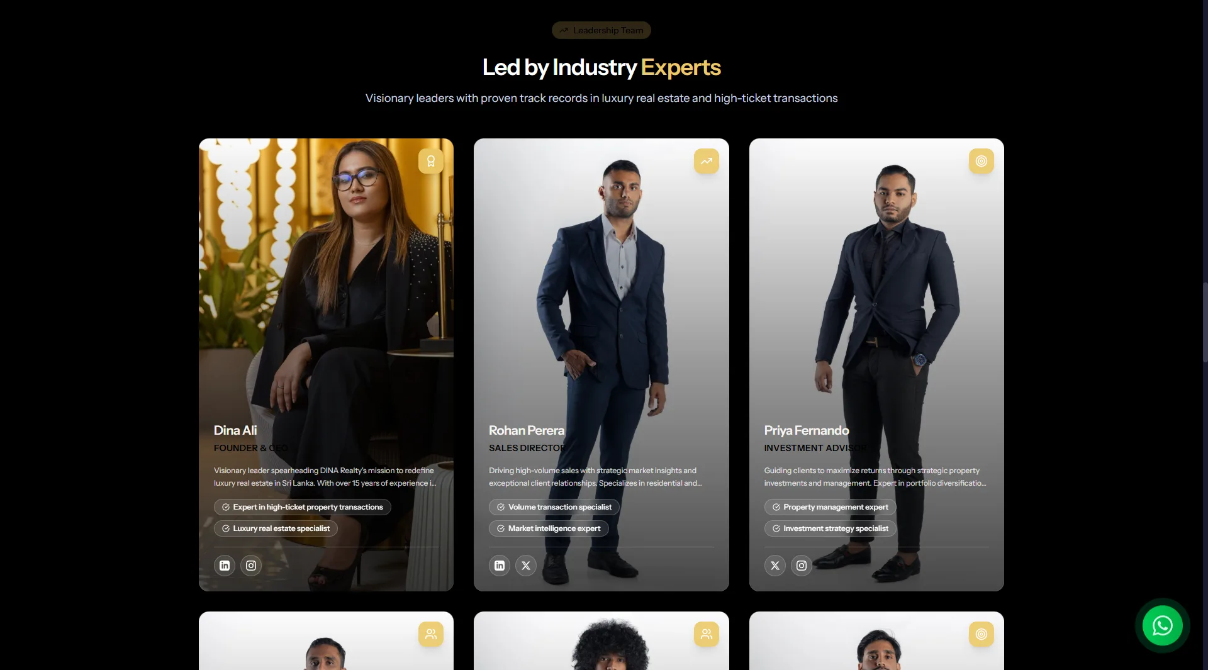Open Rohan Perera's LinkedIn icon
This screenshot has width=1208, height=670.
500,566
